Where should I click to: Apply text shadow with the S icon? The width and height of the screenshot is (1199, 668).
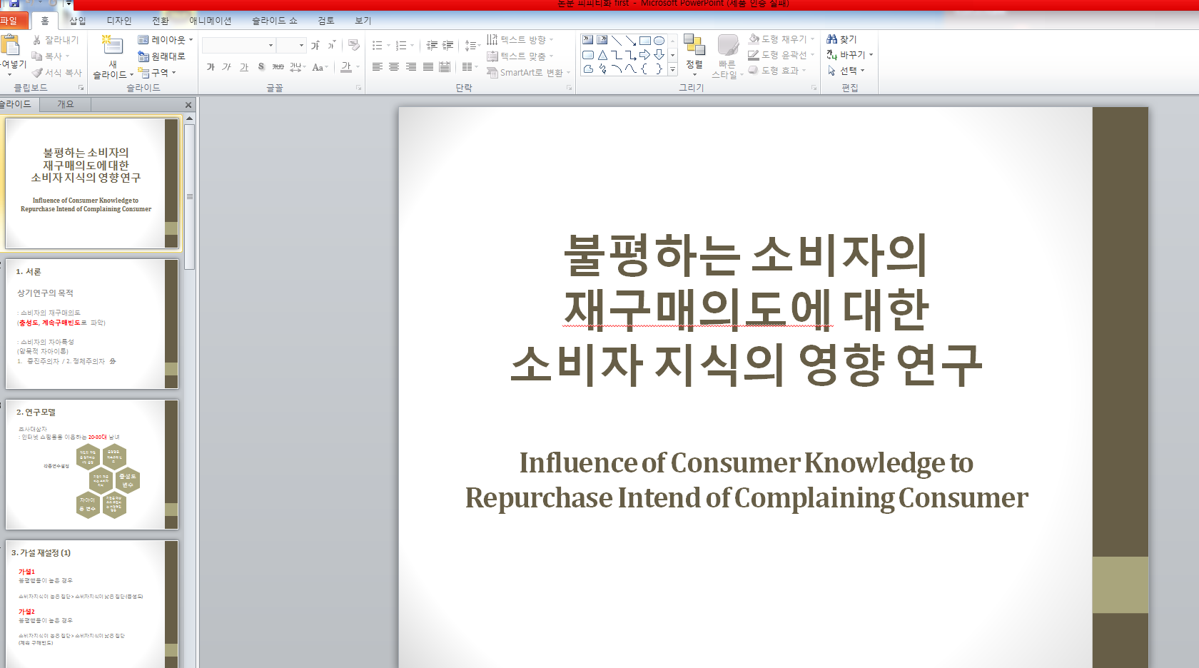[261, 66]
